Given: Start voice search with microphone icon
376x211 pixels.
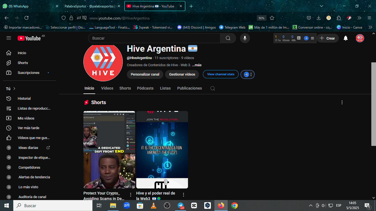Looking at the screenshot, I should 245,38.
